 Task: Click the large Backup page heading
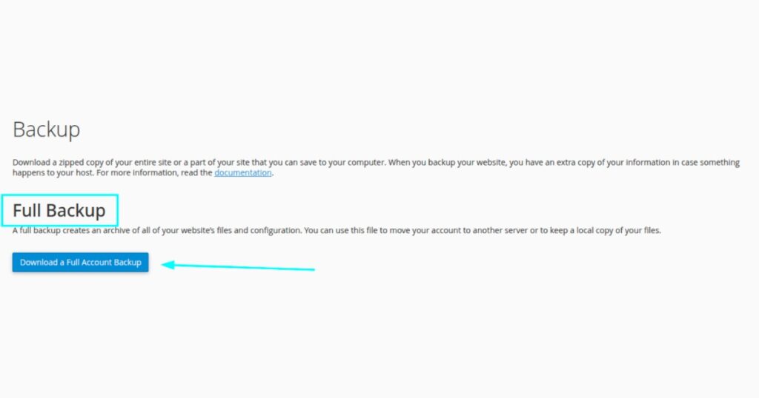coord(47,129)
